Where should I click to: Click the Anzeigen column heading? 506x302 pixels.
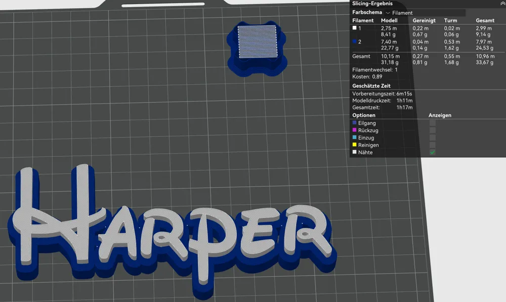440,116
